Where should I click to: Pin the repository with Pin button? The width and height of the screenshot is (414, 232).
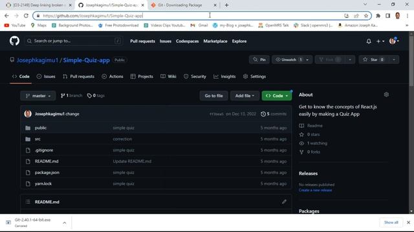259,60
